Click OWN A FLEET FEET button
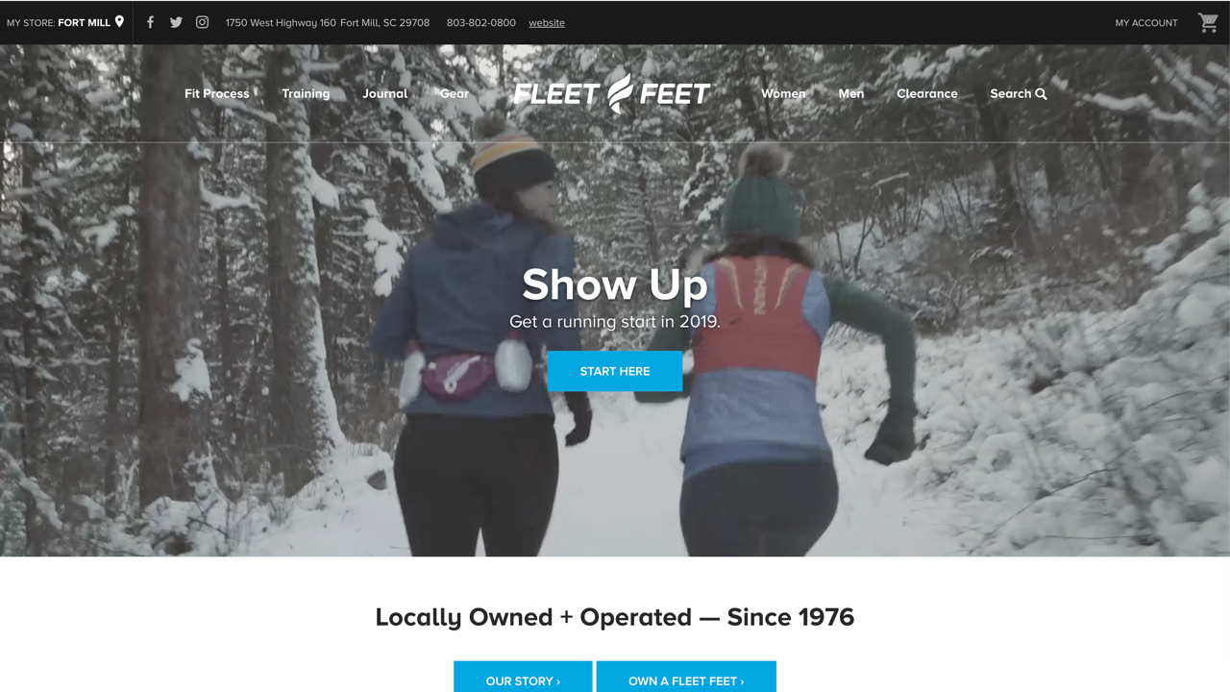This screenshot has height=692, width=1230. point(686,677)
